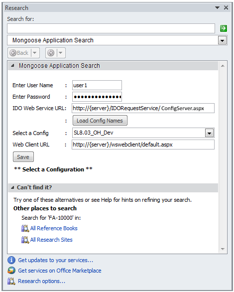The width and height of the screenshot is (234, 292).
Task: Click the Forward navigation arrow icon
Action: coord(51,53)
